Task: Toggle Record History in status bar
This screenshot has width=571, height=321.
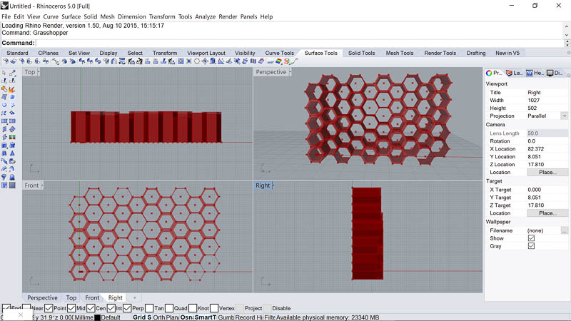Action: (249, 317)
